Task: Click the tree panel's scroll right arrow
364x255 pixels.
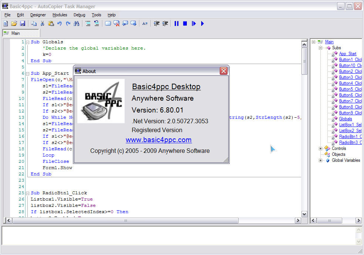Action: tap(358, 221)
